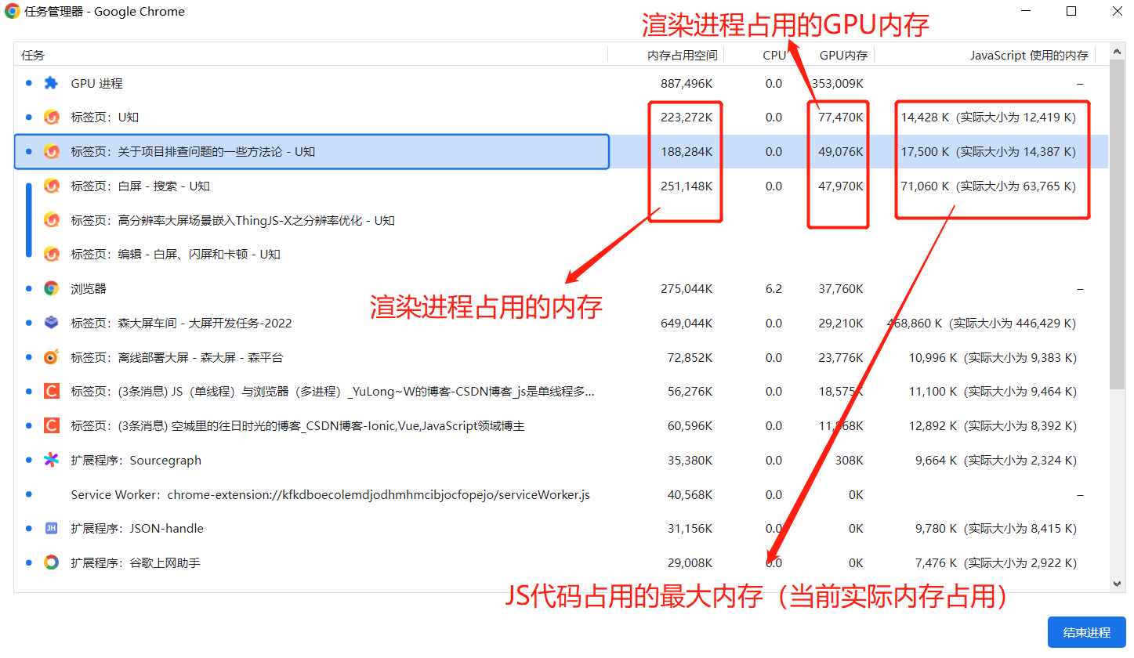The height and width of the screenshot is (658, 1134).
Task: Sort by the 内存占用空间 column header
Action: point(666,55)
